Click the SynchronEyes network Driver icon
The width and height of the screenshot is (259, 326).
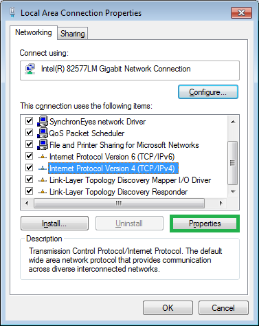coord(43,121)
